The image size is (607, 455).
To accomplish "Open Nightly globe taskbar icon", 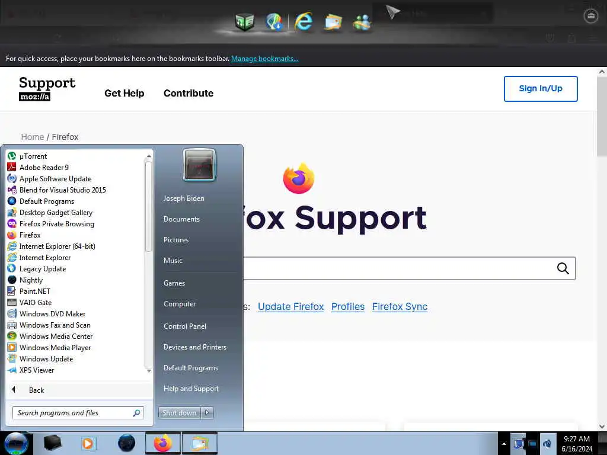I will click(x=127, y=443).
